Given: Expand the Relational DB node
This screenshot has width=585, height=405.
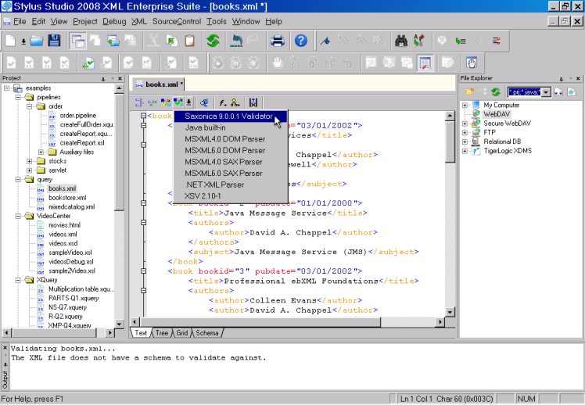Looking at the screenshot, I should [x=465, y=142].
